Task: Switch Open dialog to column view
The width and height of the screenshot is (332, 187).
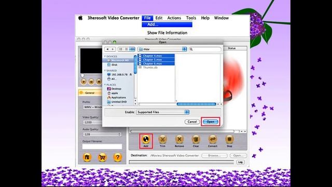Action: pos(132,49)
